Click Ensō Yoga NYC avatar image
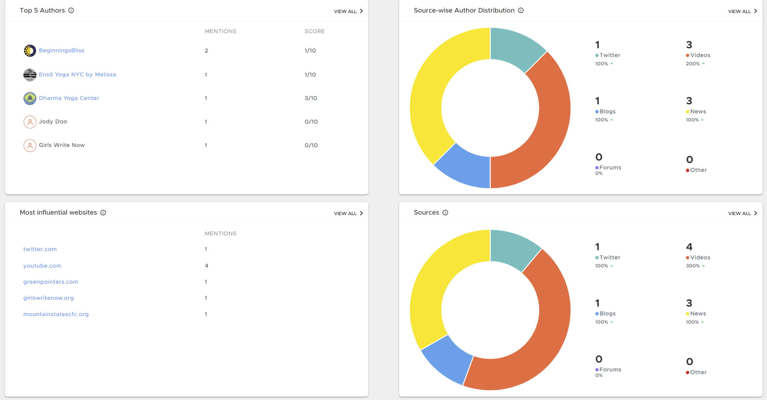 point(30,75)
